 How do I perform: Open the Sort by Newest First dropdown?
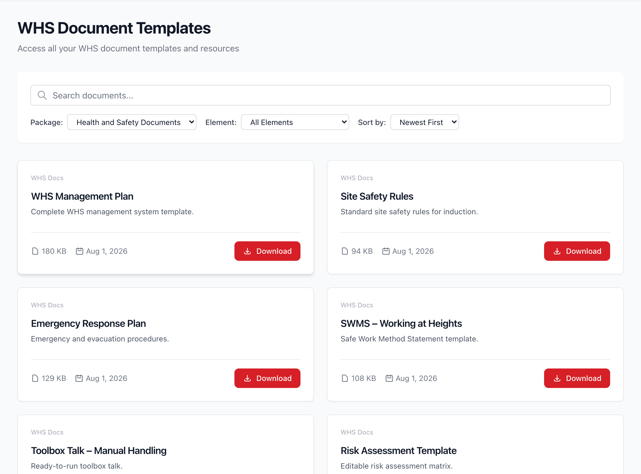(x=424, y=122)
